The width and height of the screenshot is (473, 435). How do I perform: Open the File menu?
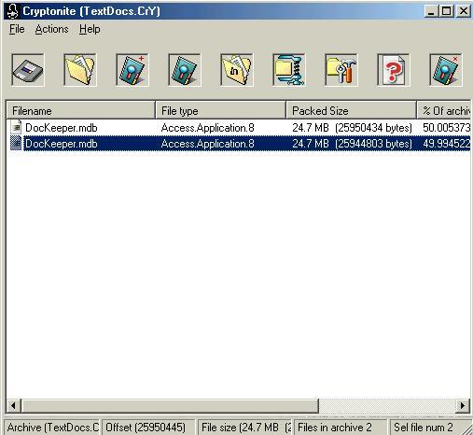[x=17, y=29]
